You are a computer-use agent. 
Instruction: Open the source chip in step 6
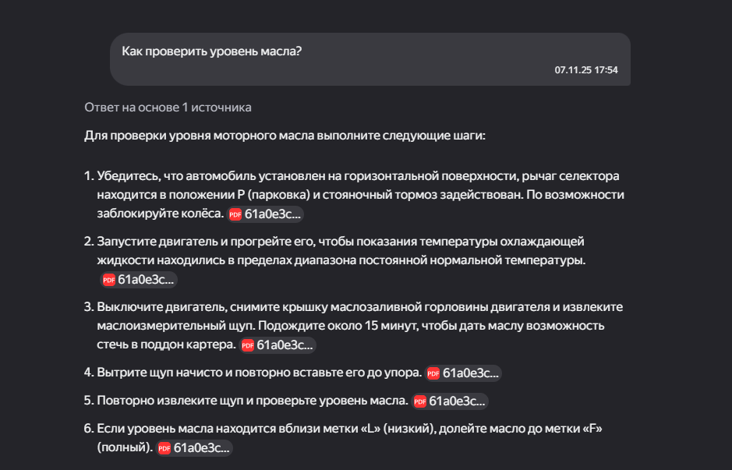click(196, 448)
